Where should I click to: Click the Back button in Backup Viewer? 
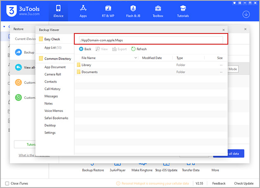click(x=85, y=49)
